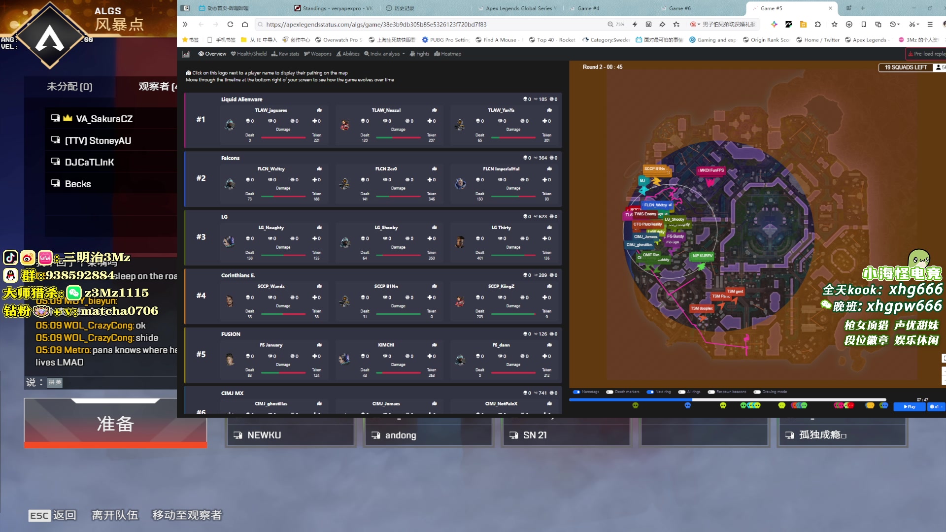Click 移动至观察者 in game lobby

[187, 515]
